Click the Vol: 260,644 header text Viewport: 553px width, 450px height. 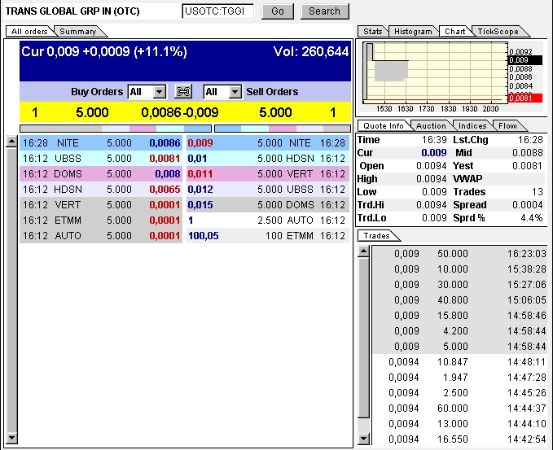[311, 52]
